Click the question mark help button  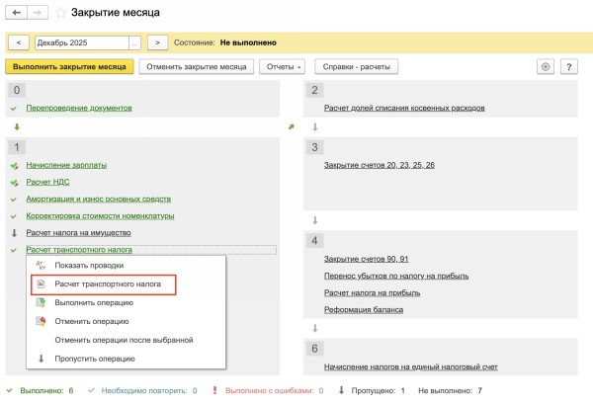569,66
